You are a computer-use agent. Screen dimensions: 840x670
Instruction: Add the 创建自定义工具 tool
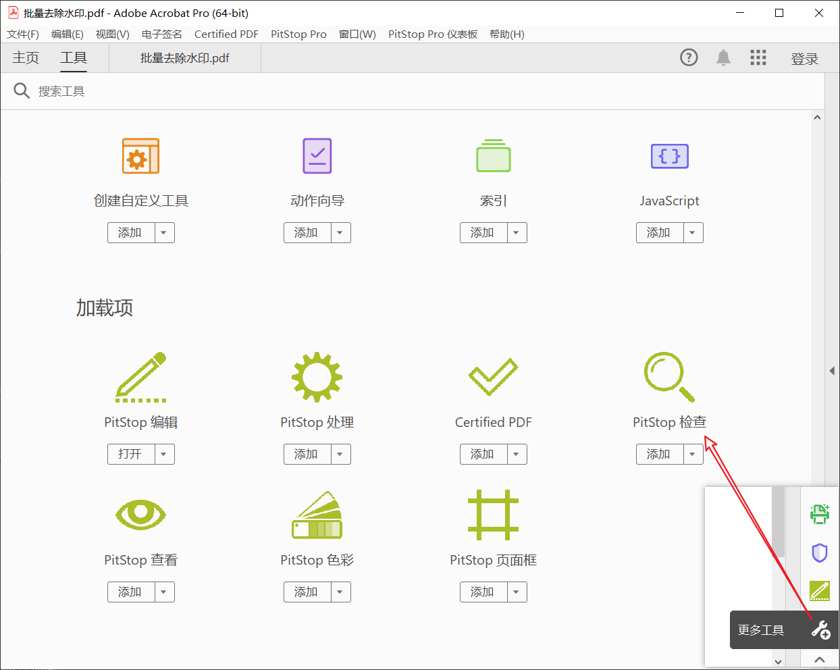coord(131,232)
